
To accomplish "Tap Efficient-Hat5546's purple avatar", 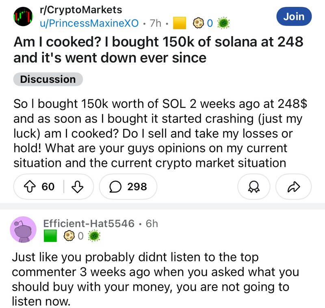I will click(23, 230).
